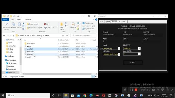Click the address bar refresh icon

tap(67, 36)
